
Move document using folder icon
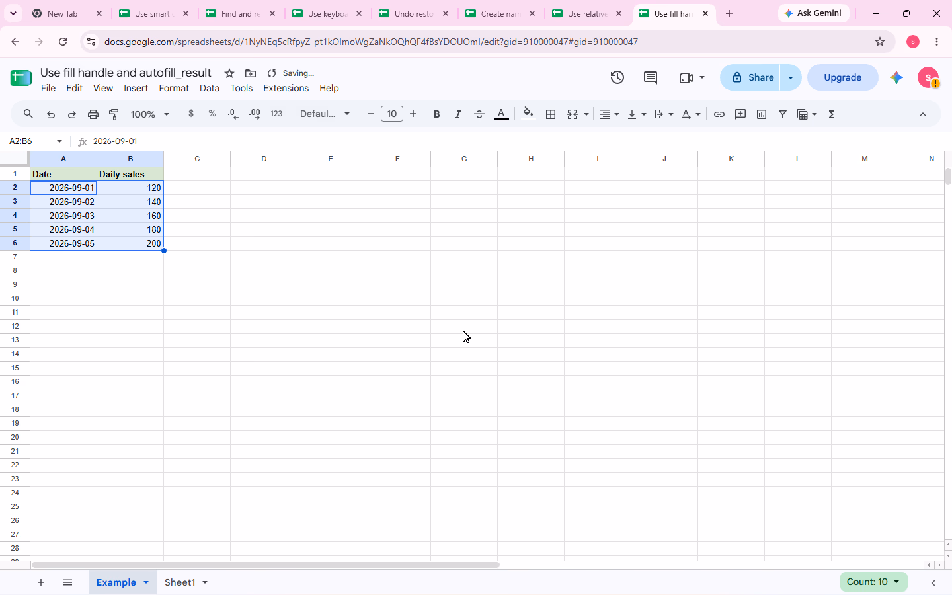pyautogui.click(x=251, y=73)
